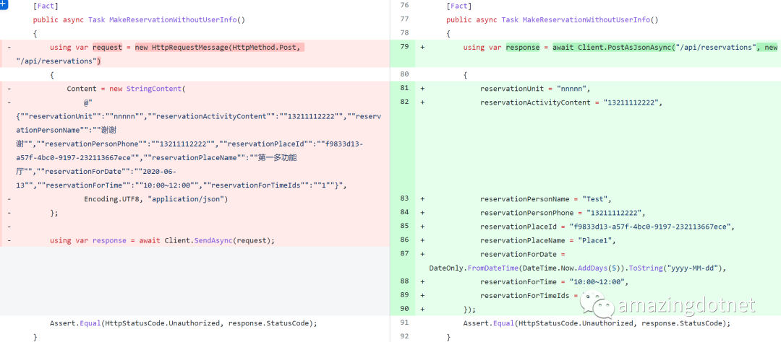Select added line number 86
The width and height of the screenshot is (781, 342).
tap(404, 240)
